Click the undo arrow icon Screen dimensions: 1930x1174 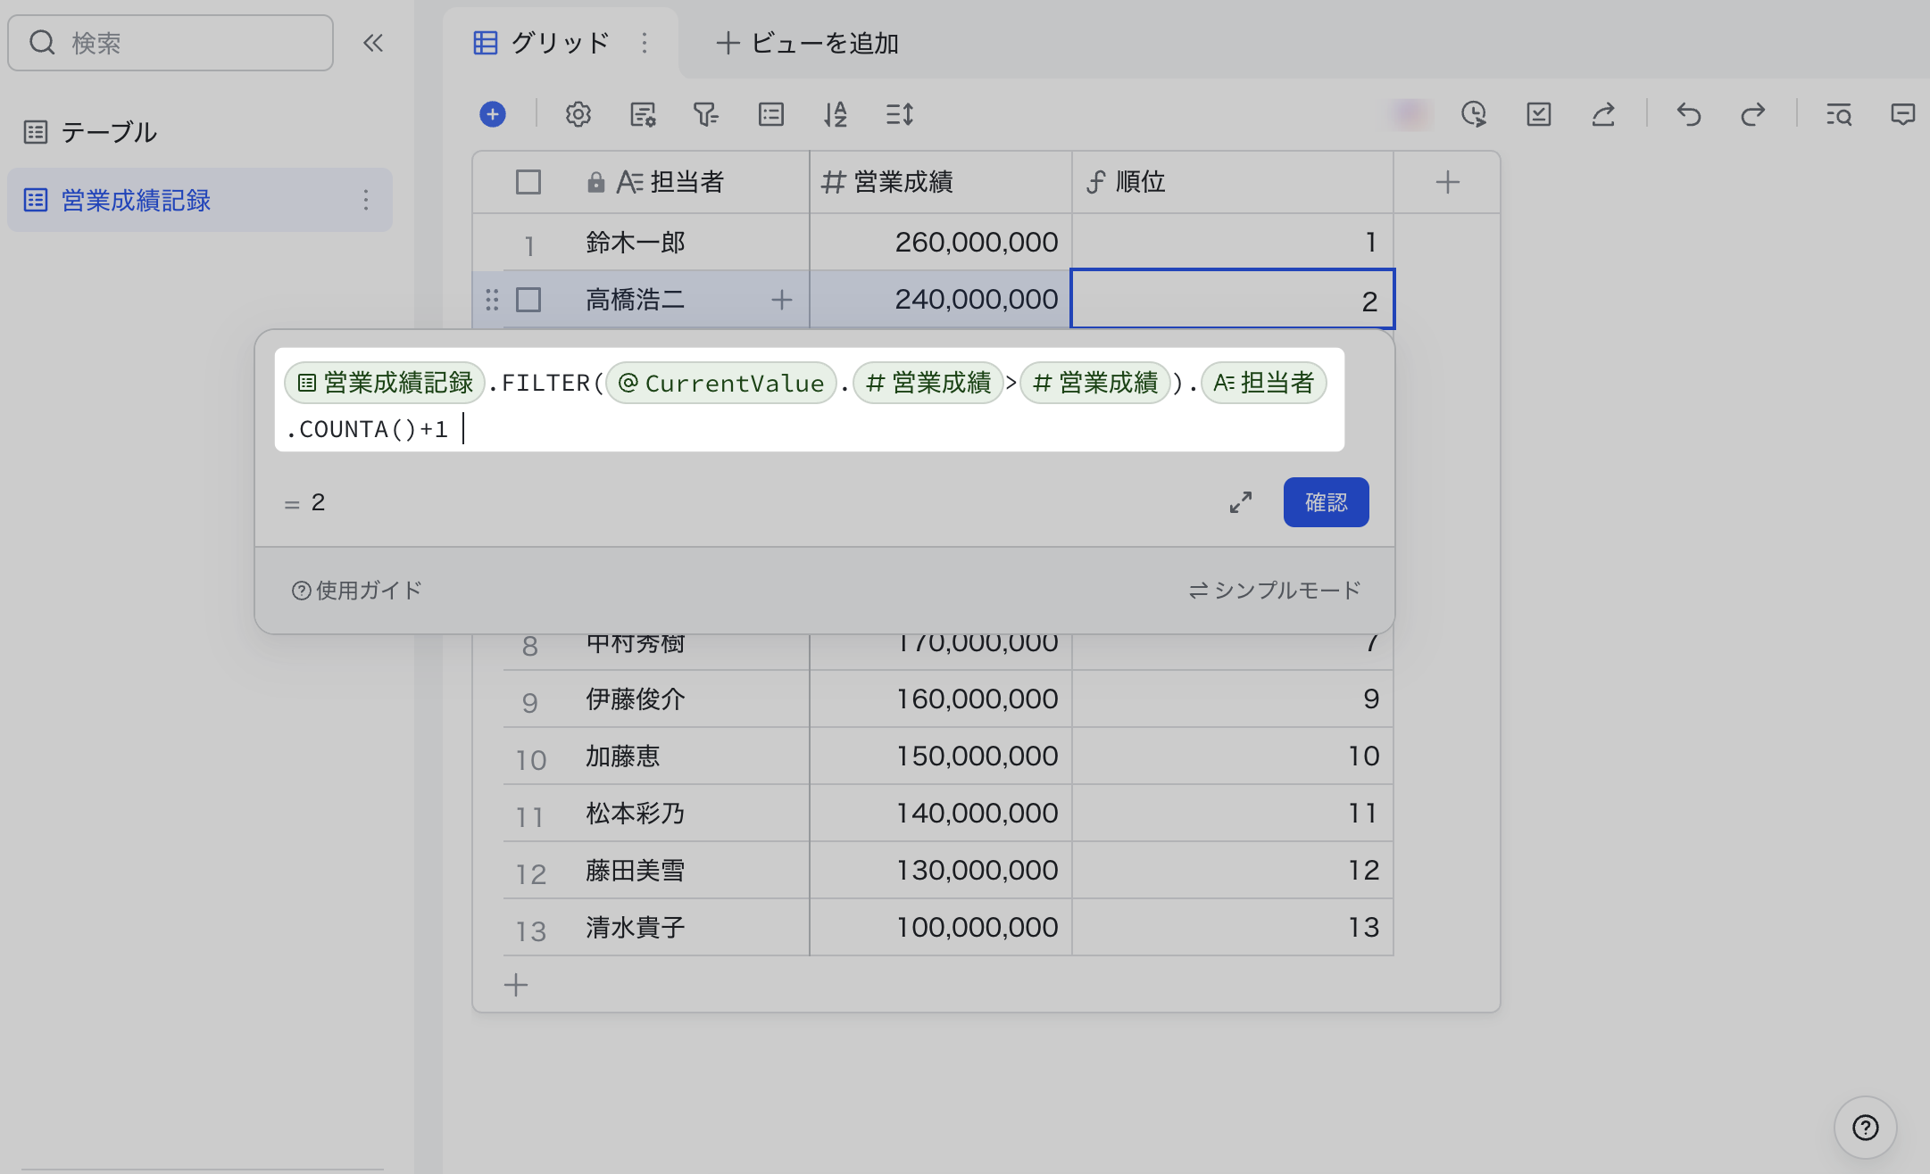[x=1688, y=114]
